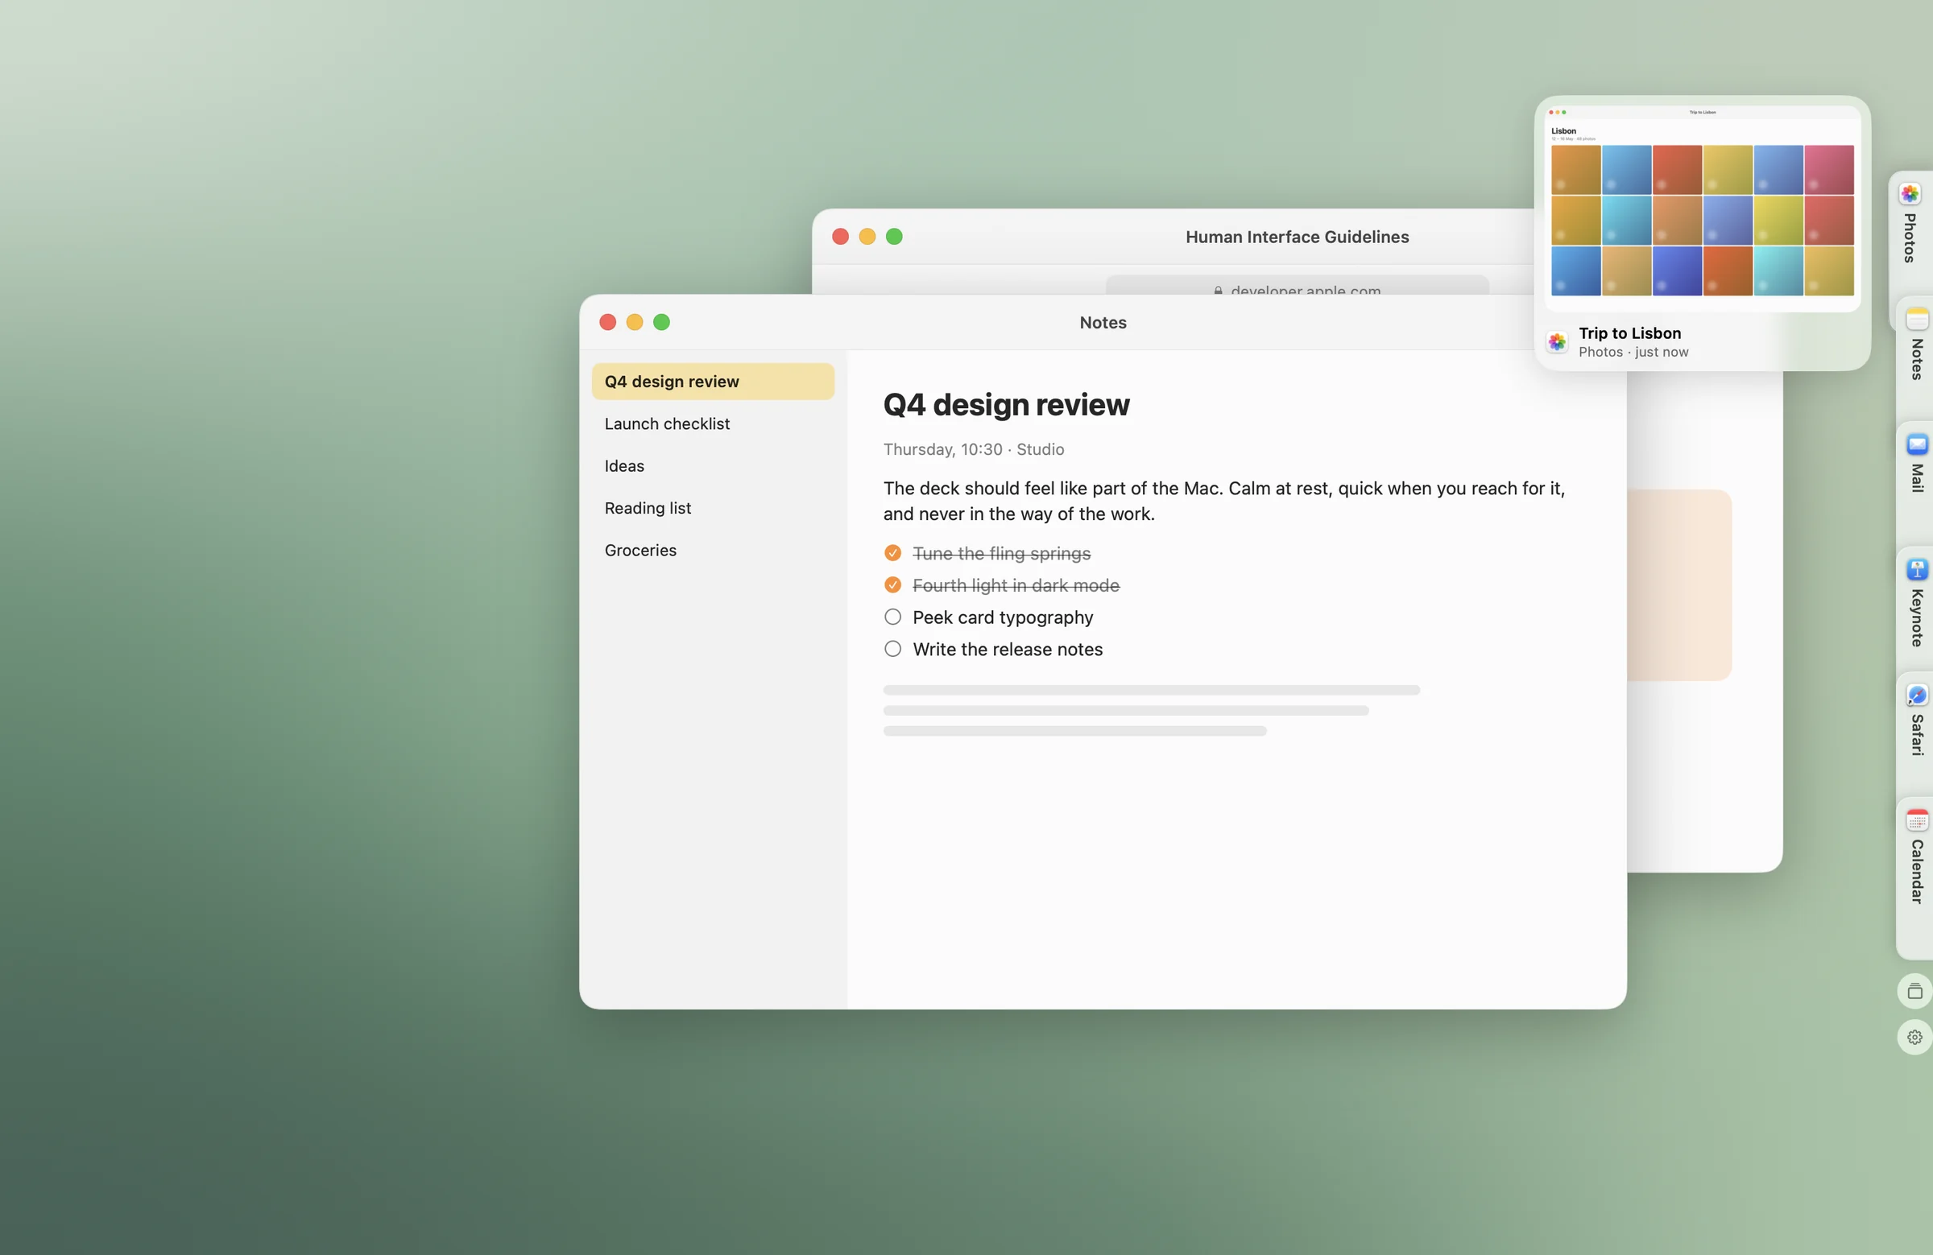Select the Keynote tab in the deck

point(1915,609)
